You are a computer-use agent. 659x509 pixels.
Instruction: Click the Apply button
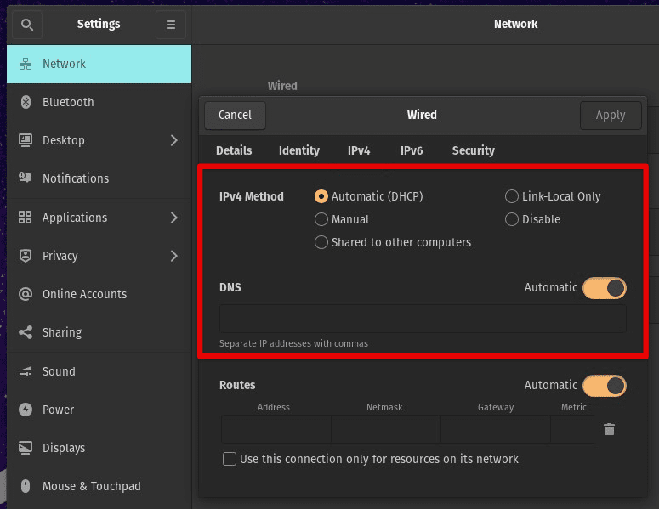tap(610, 116)
